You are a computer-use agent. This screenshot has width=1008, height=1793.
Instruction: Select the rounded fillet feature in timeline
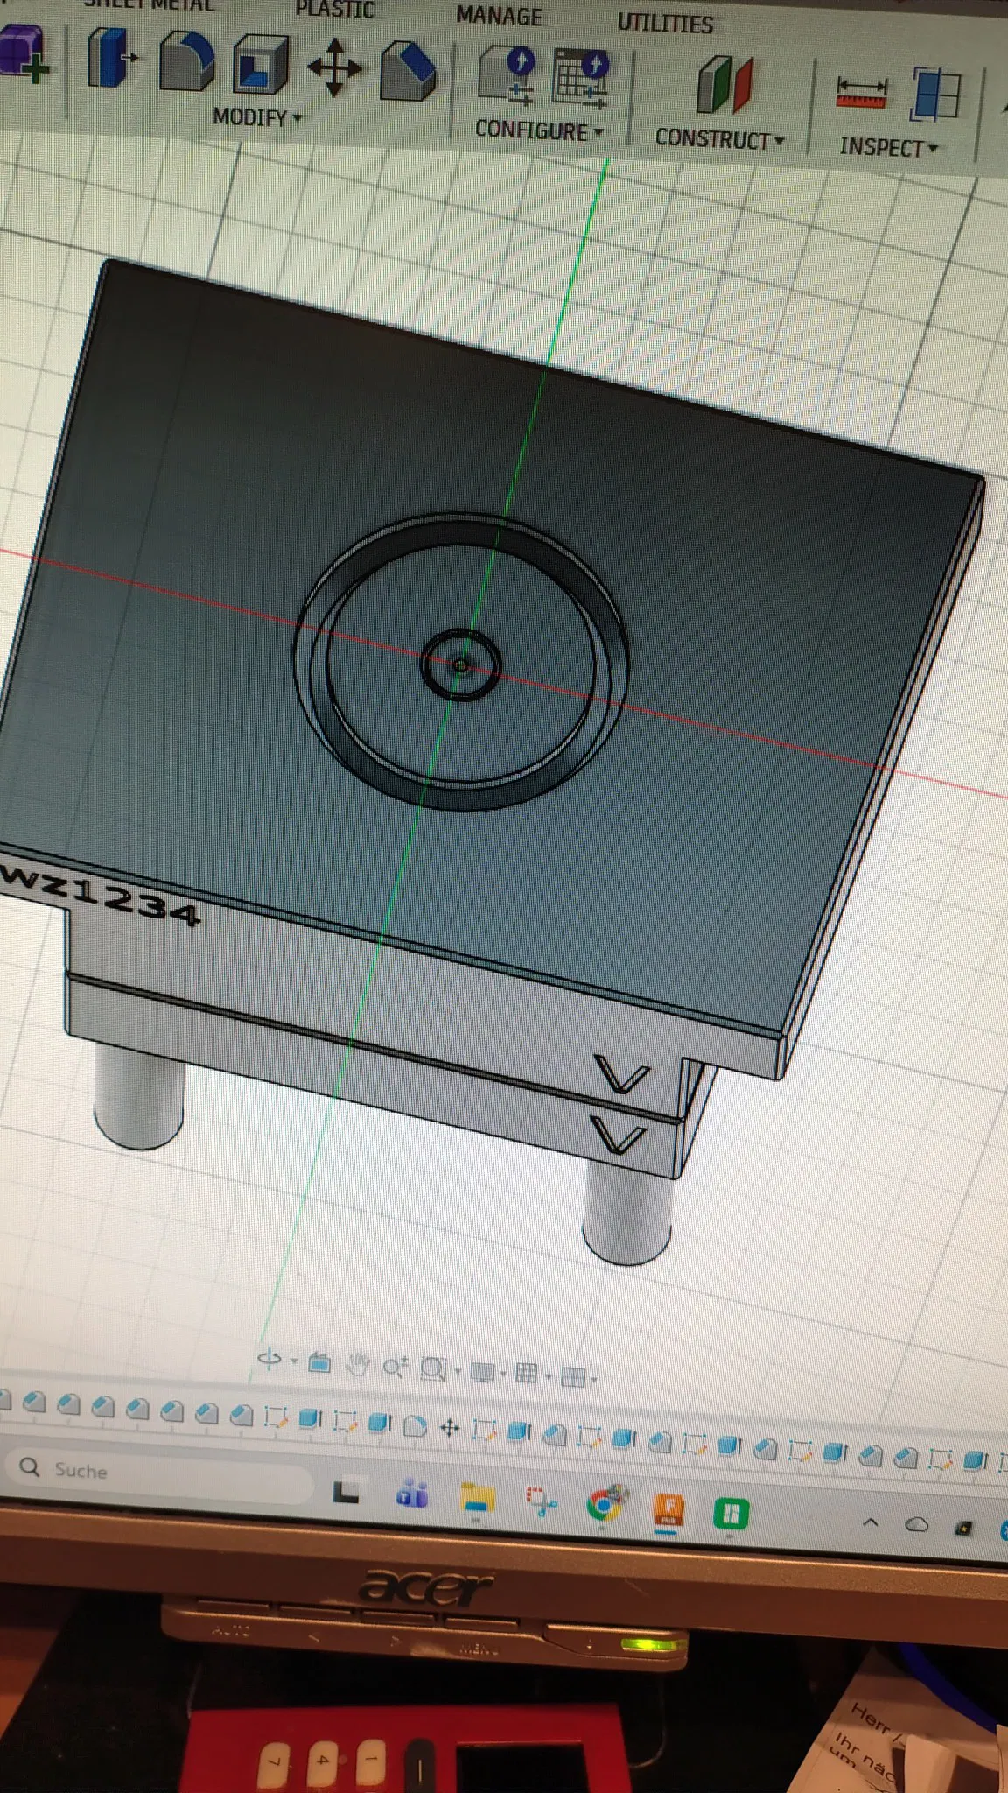(x=415, y=1427)
